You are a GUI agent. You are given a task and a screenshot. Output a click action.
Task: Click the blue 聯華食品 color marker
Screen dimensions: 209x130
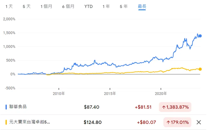pyautogui.click(x=6, y=107)
